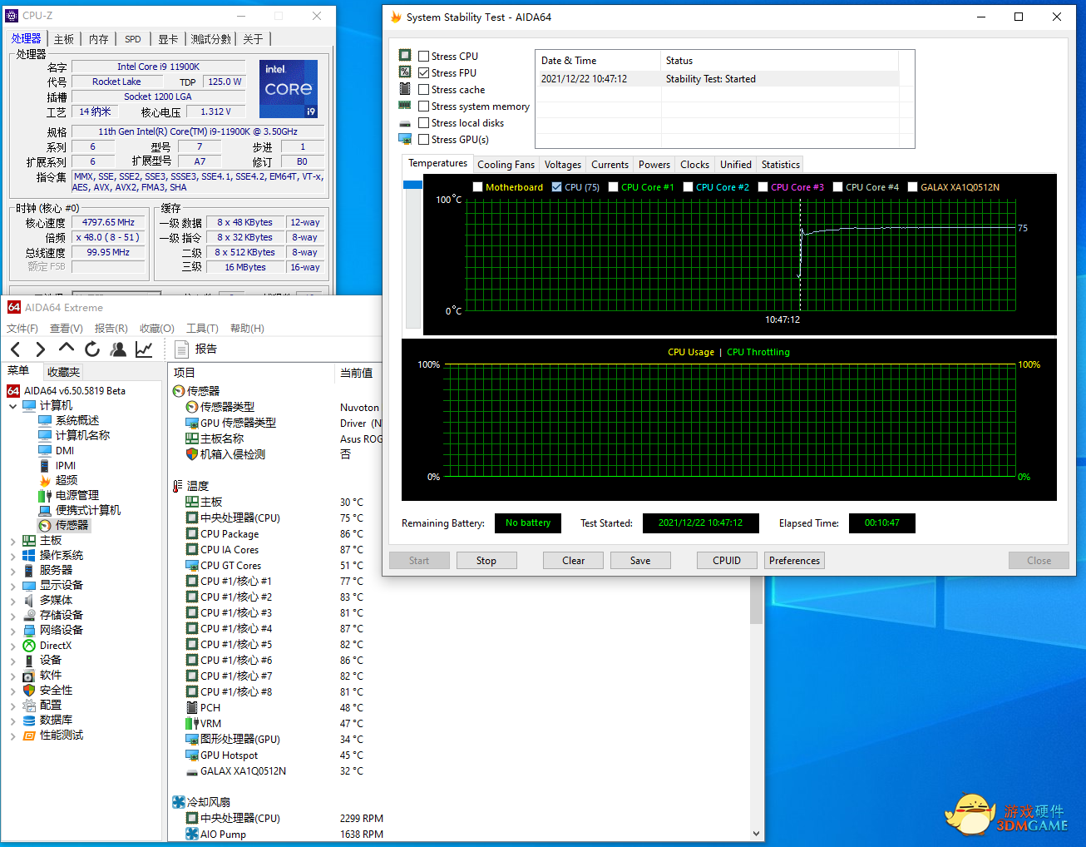Expand the 主板 tree node
The height and width of the screenshot is (847, 1086).
point(12,541)
